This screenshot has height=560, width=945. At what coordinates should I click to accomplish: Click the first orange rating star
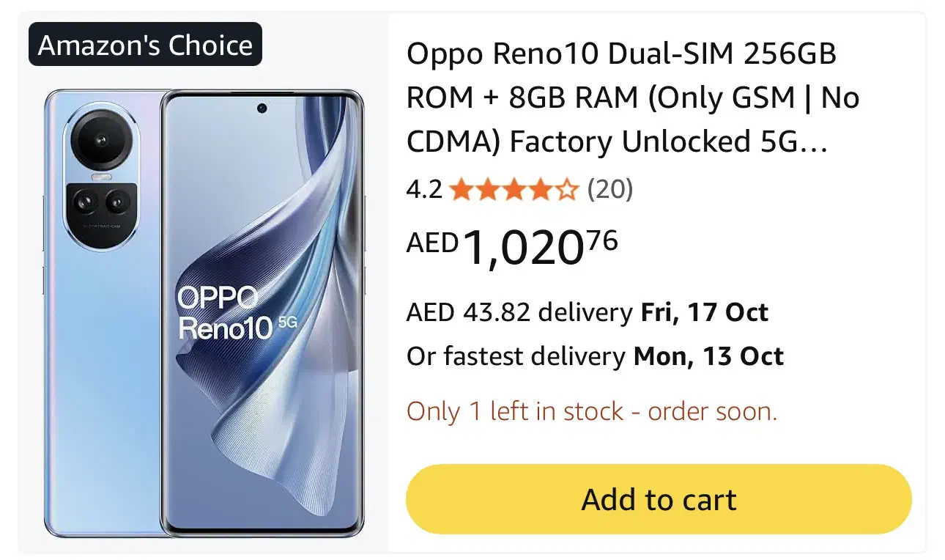[460, 191]
